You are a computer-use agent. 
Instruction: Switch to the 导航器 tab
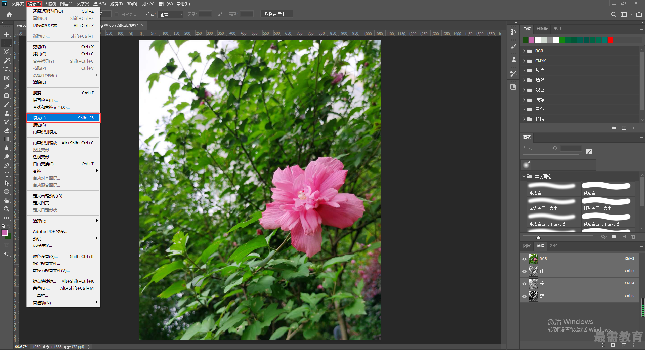tap(542, 29)
